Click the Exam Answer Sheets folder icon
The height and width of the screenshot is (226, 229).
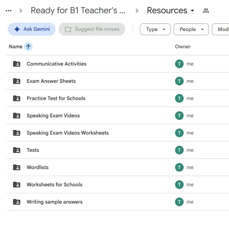17,81
